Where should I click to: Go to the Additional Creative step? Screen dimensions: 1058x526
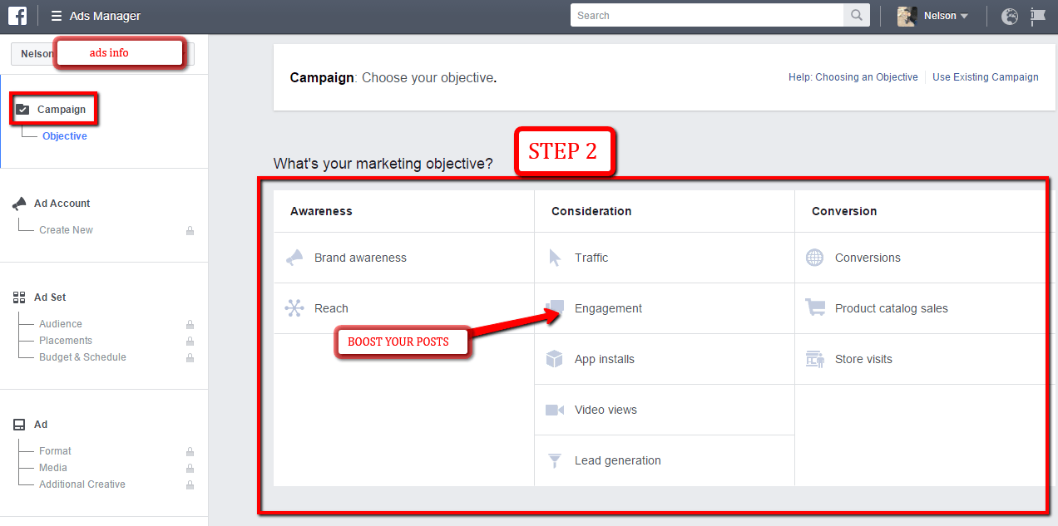pos(82,484)
